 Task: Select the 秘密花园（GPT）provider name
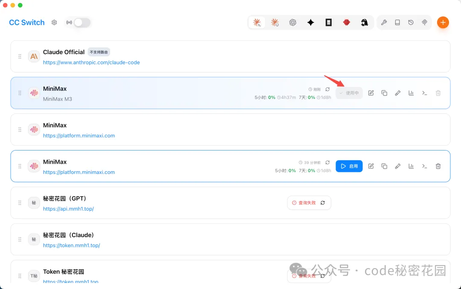tap(65, 199)
